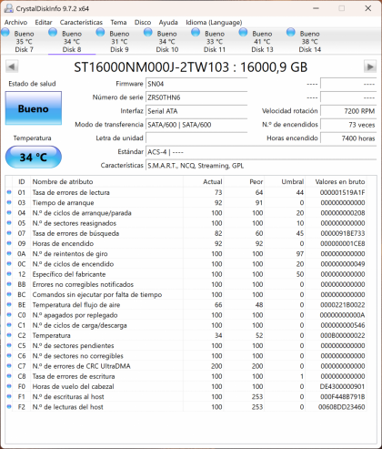Click status dot for attribute BC
The height and width of the screenshot is (449, 382).
coord(9,294)
